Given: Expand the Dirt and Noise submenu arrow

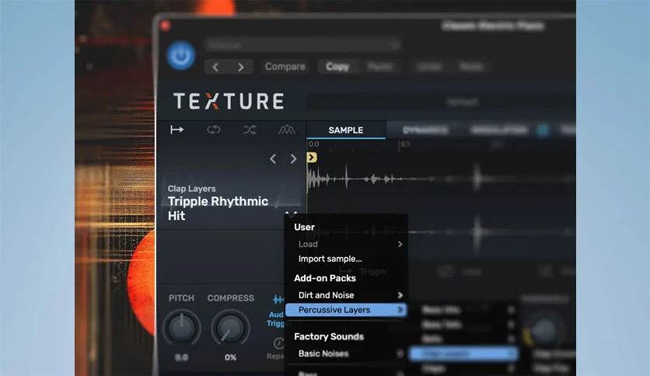Looking at the screenshot, I should pos(400,295).
